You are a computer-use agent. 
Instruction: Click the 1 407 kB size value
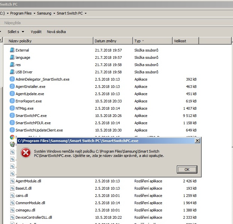[x=190, y=108]
